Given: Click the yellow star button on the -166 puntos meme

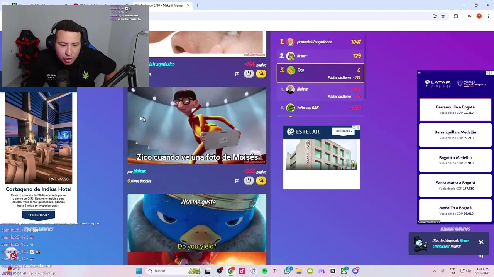Looking at the screenshot, I should (x=261, y=73).
